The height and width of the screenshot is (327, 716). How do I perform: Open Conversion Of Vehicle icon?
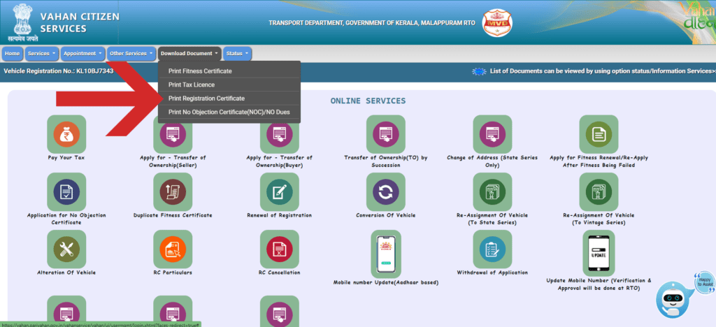[385, 191]
